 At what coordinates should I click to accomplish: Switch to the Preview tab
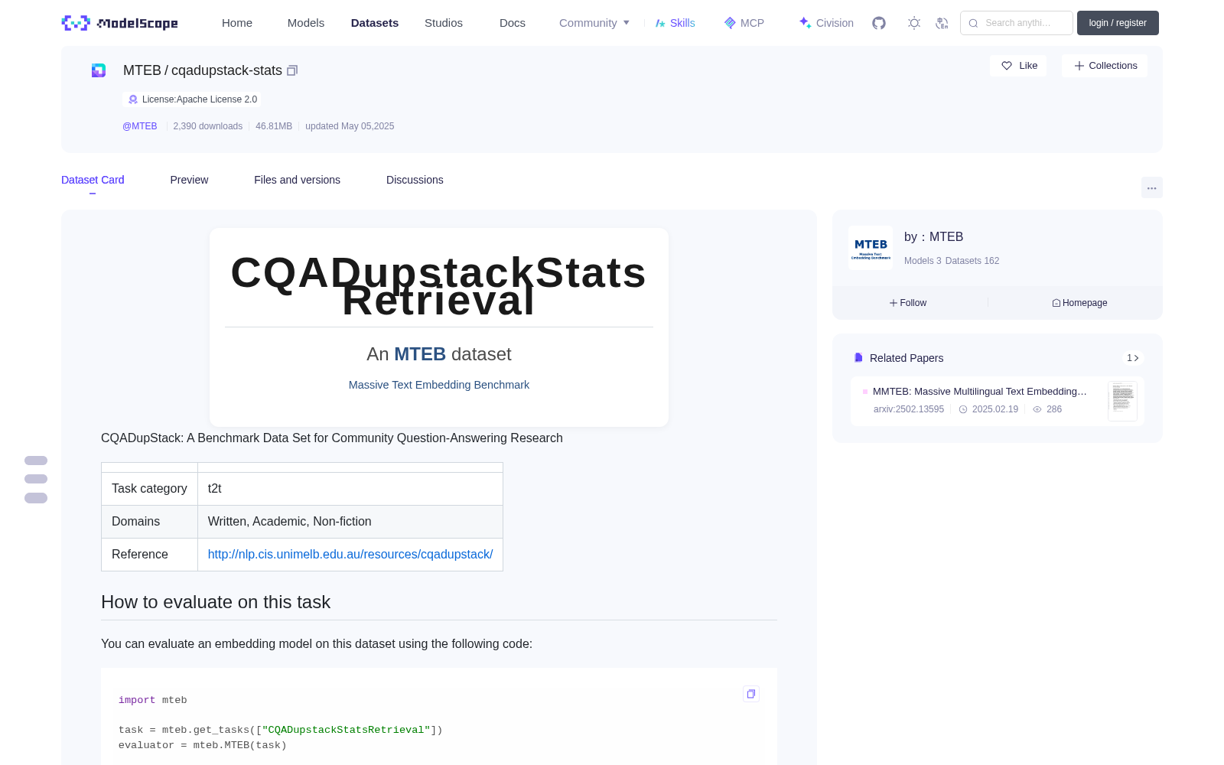coord(189,180)
